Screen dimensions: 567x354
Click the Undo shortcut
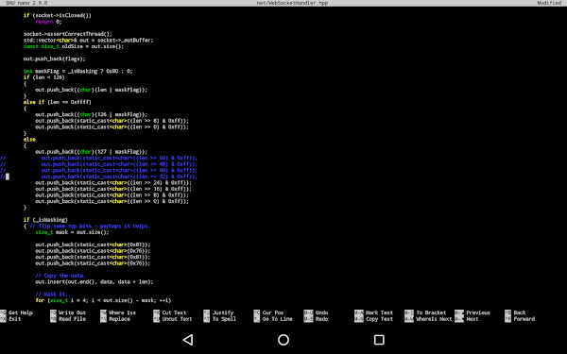[x=321, y=312]
